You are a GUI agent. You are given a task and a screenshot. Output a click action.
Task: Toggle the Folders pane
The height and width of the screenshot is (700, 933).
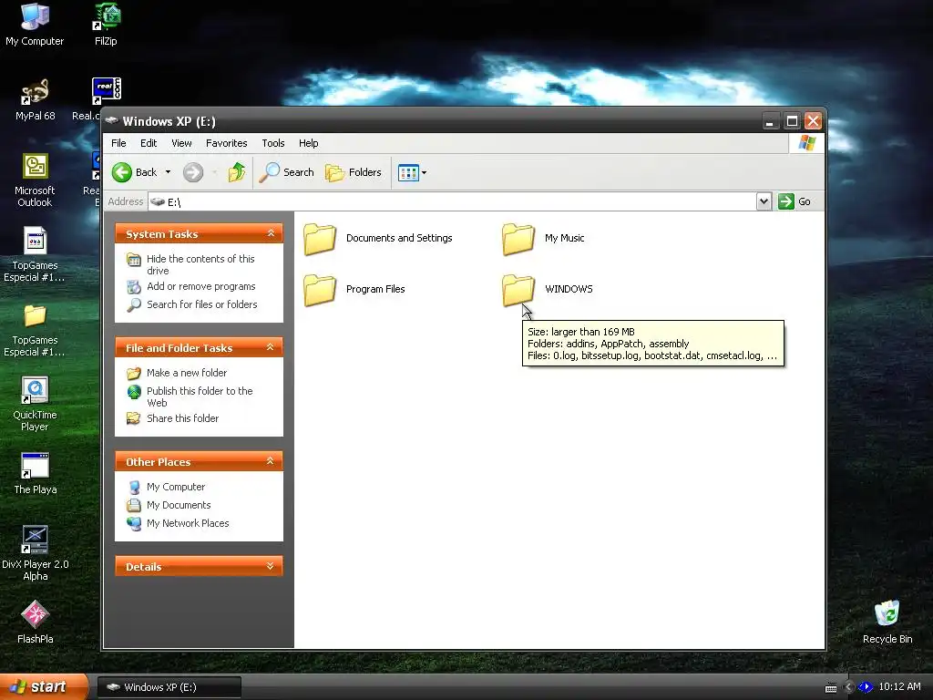(353, 172)
